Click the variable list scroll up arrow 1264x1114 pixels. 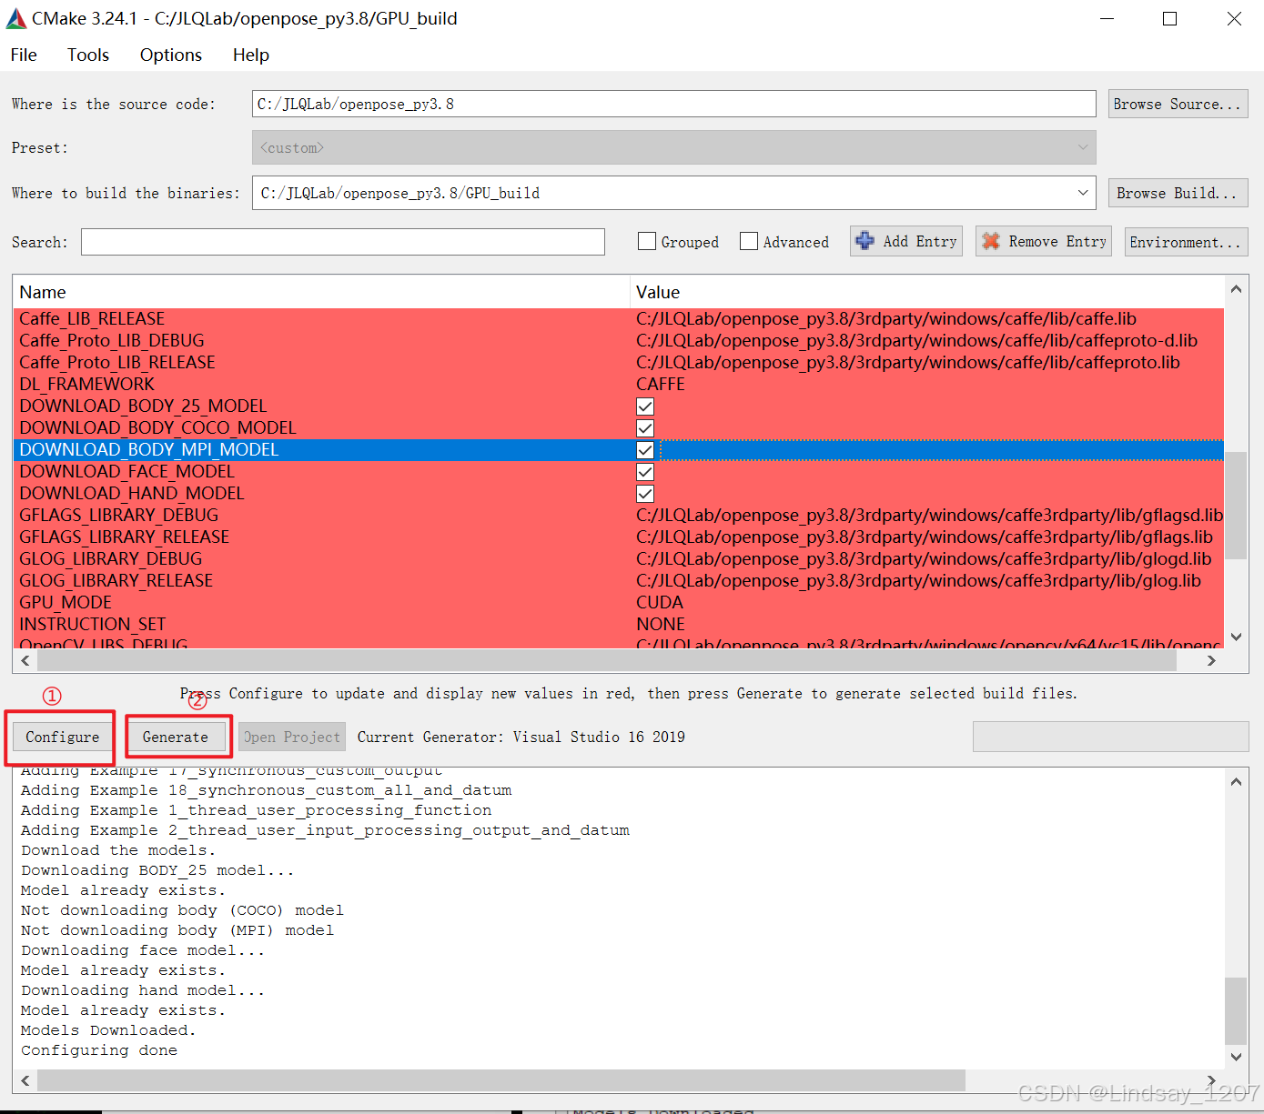click(x=1236, y=289)
